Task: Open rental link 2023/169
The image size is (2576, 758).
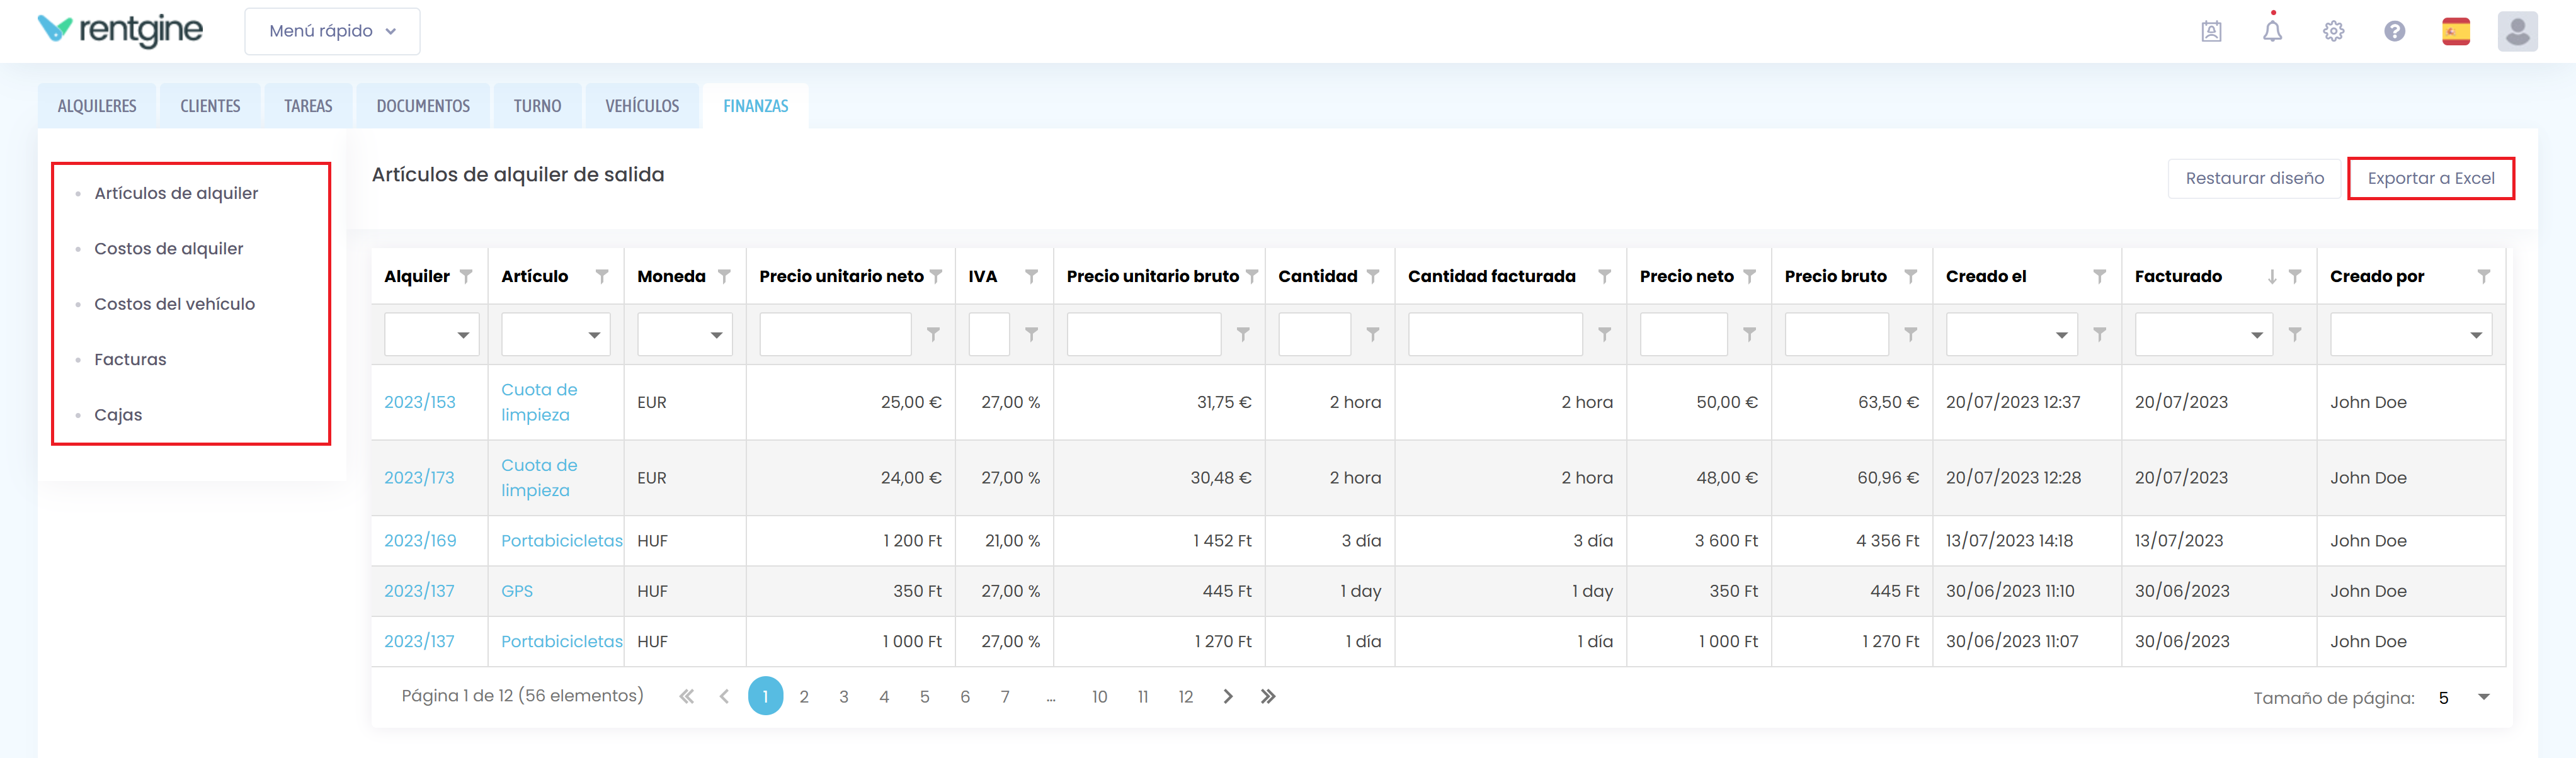Action: (x=420, y=541)
